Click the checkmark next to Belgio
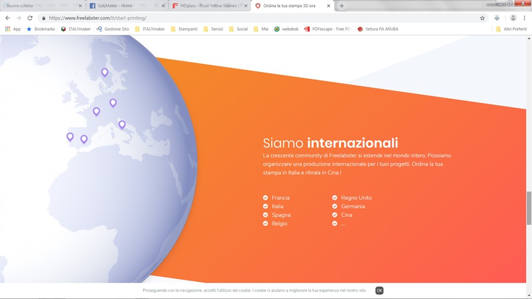532x299 pixels. pos(265,223)
